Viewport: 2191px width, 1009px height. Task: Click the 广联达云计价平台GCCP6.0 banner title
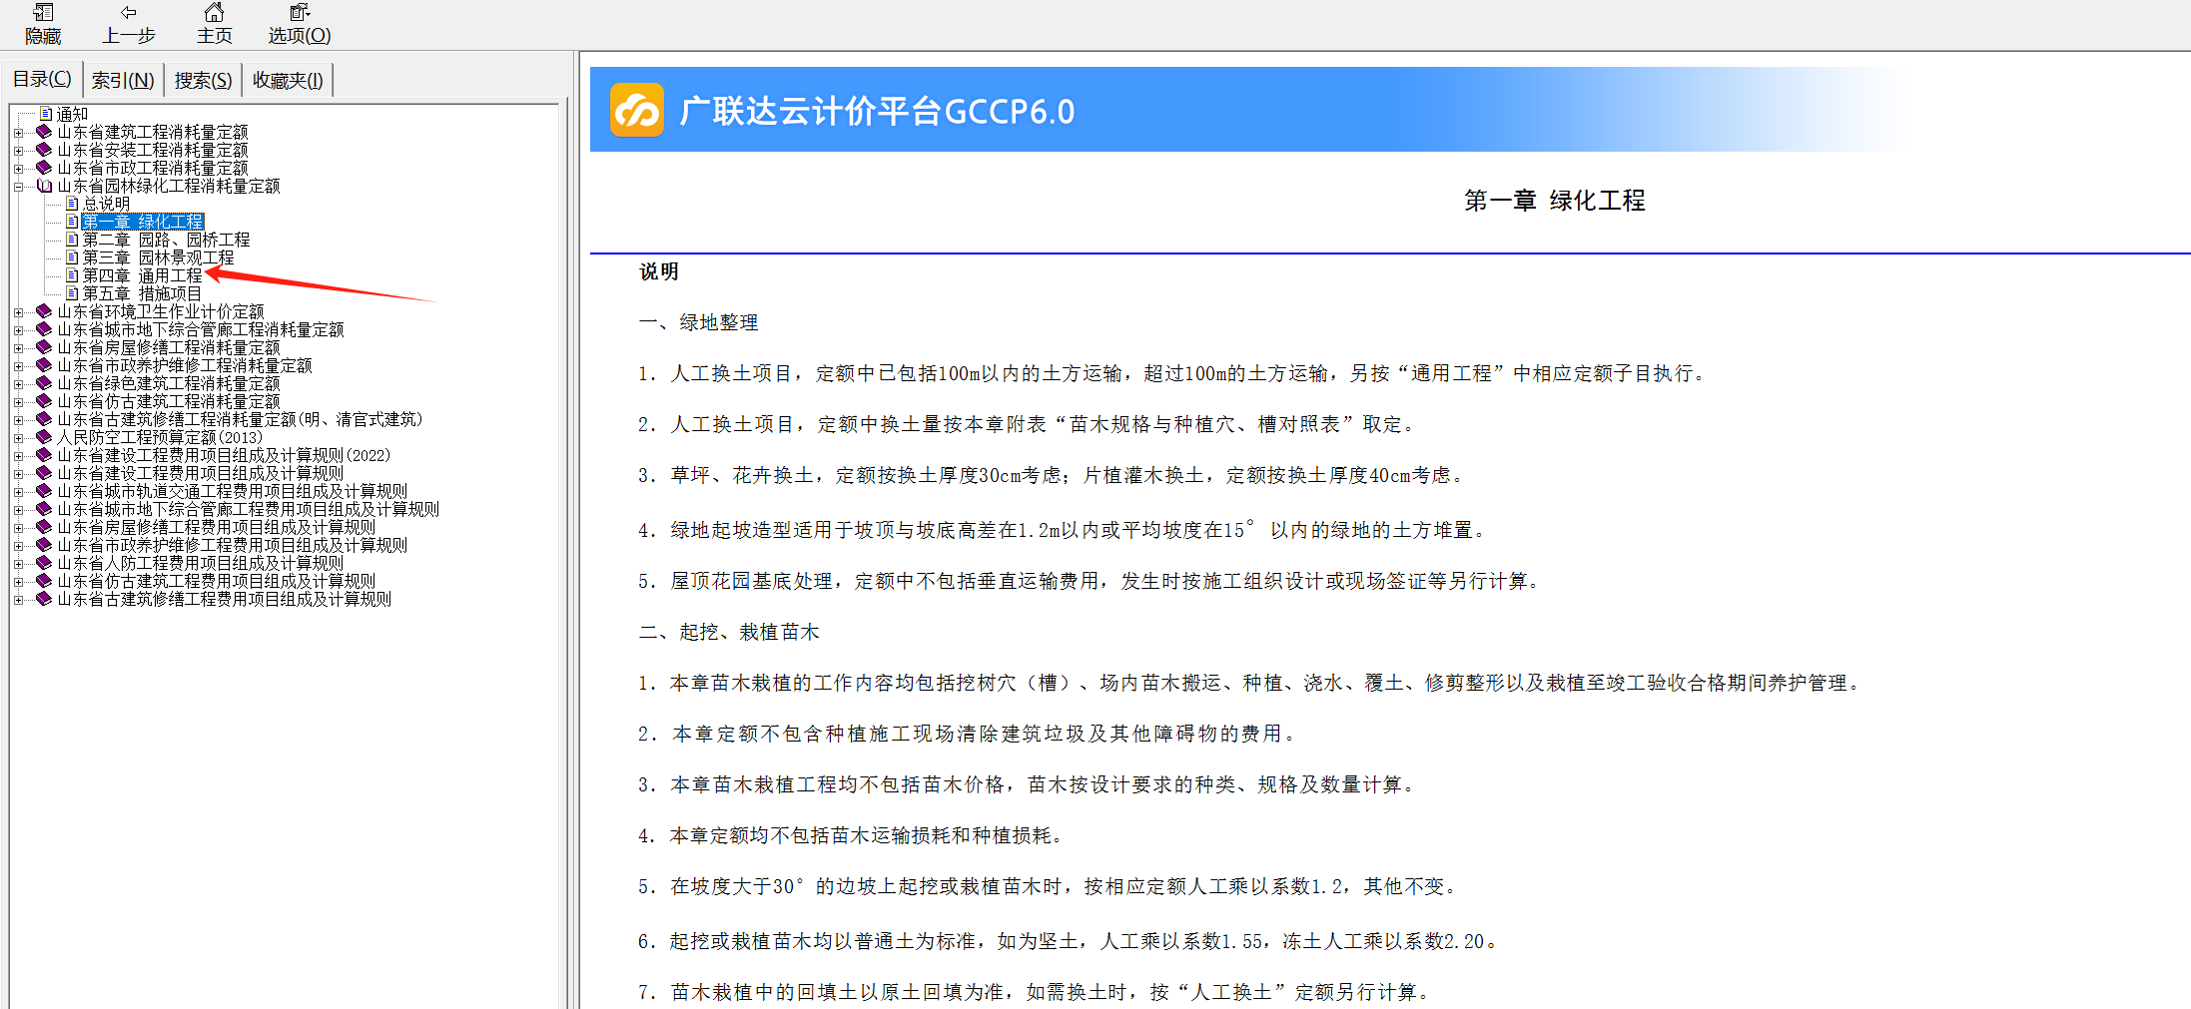click(x=877, y=111)
